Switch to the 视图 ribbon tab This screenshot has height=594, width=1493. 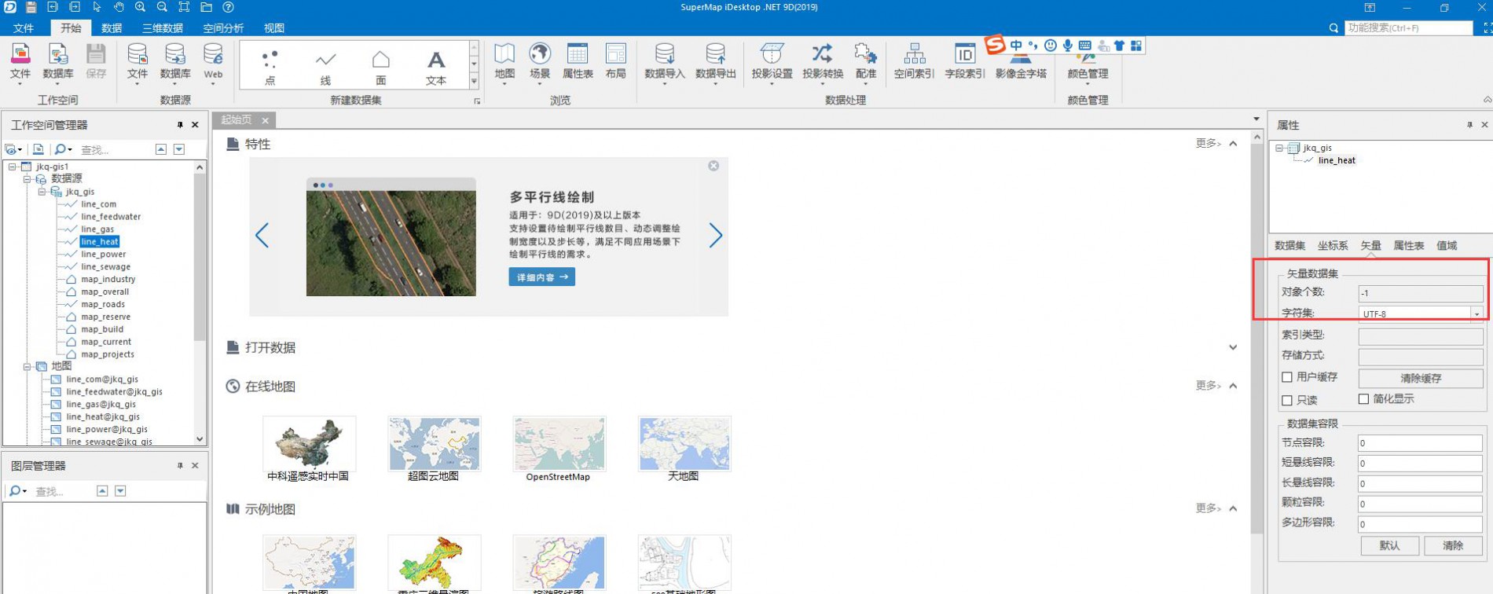pos(273,28)
